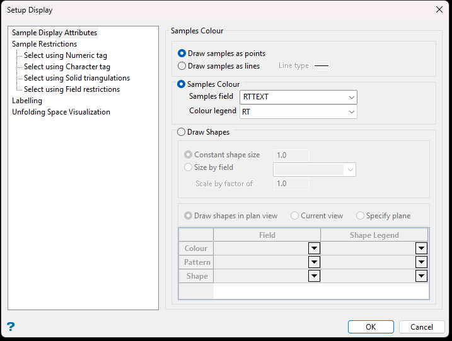Select Constant shape size option
The height and width of the screenshot is (341, 452).
188,155
